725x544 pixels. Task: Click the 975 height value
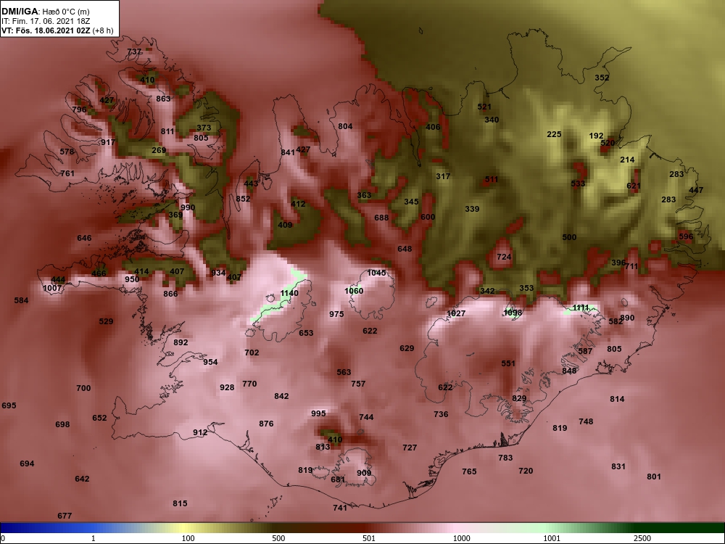pyautogui.click(x=336, y=313)
